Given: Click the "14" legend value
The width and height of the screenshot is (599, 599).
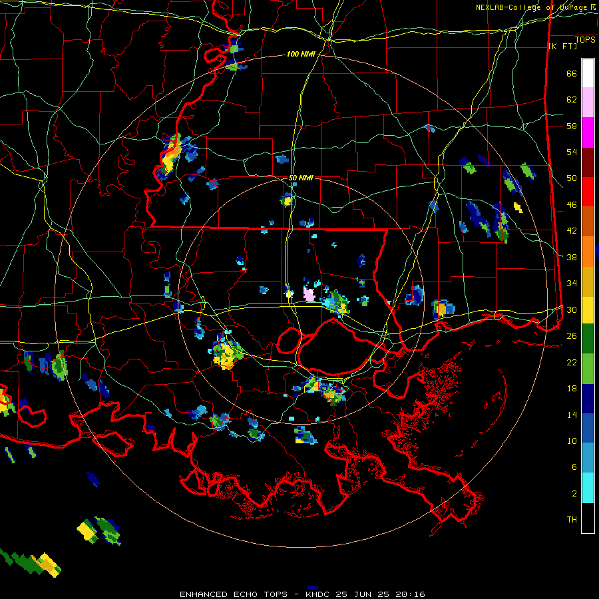Looking at the screenshot, I should [x=572, y=415].
